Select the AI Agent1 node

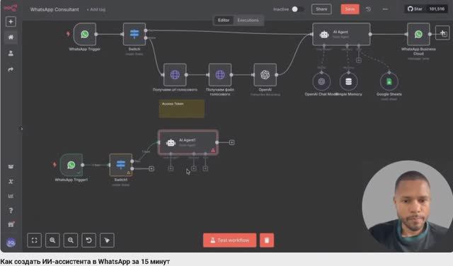click(x=188, y=142)
